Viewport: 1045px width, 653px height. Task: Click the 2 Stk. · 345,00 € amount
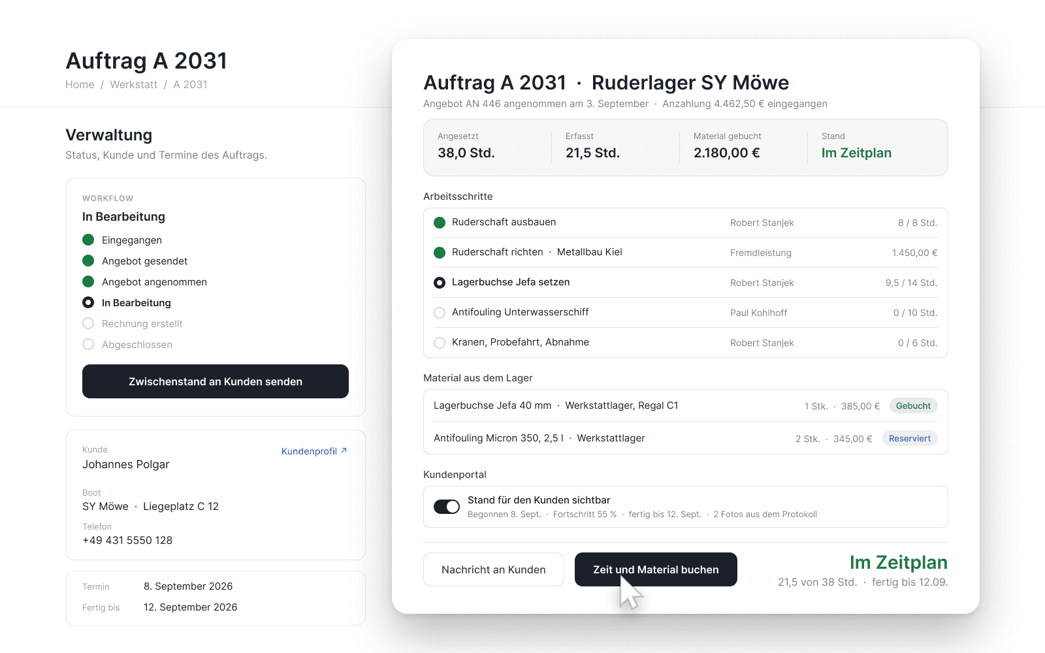coord(833,439)
